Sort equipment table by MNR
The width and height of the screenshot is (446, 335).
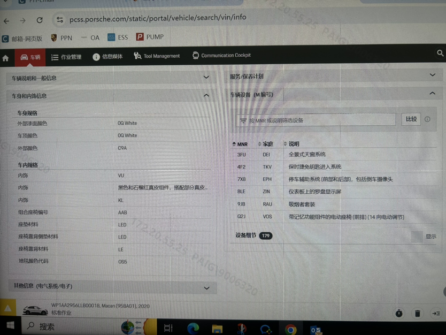[240, 144]
